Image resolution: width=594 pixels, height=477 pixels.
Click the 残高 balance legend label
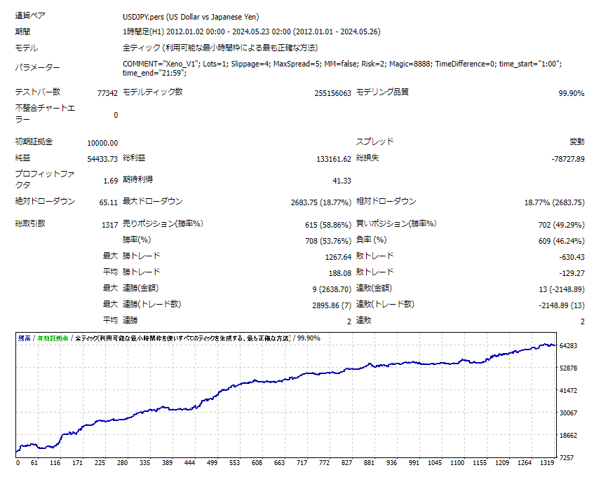tap(25, 338)
